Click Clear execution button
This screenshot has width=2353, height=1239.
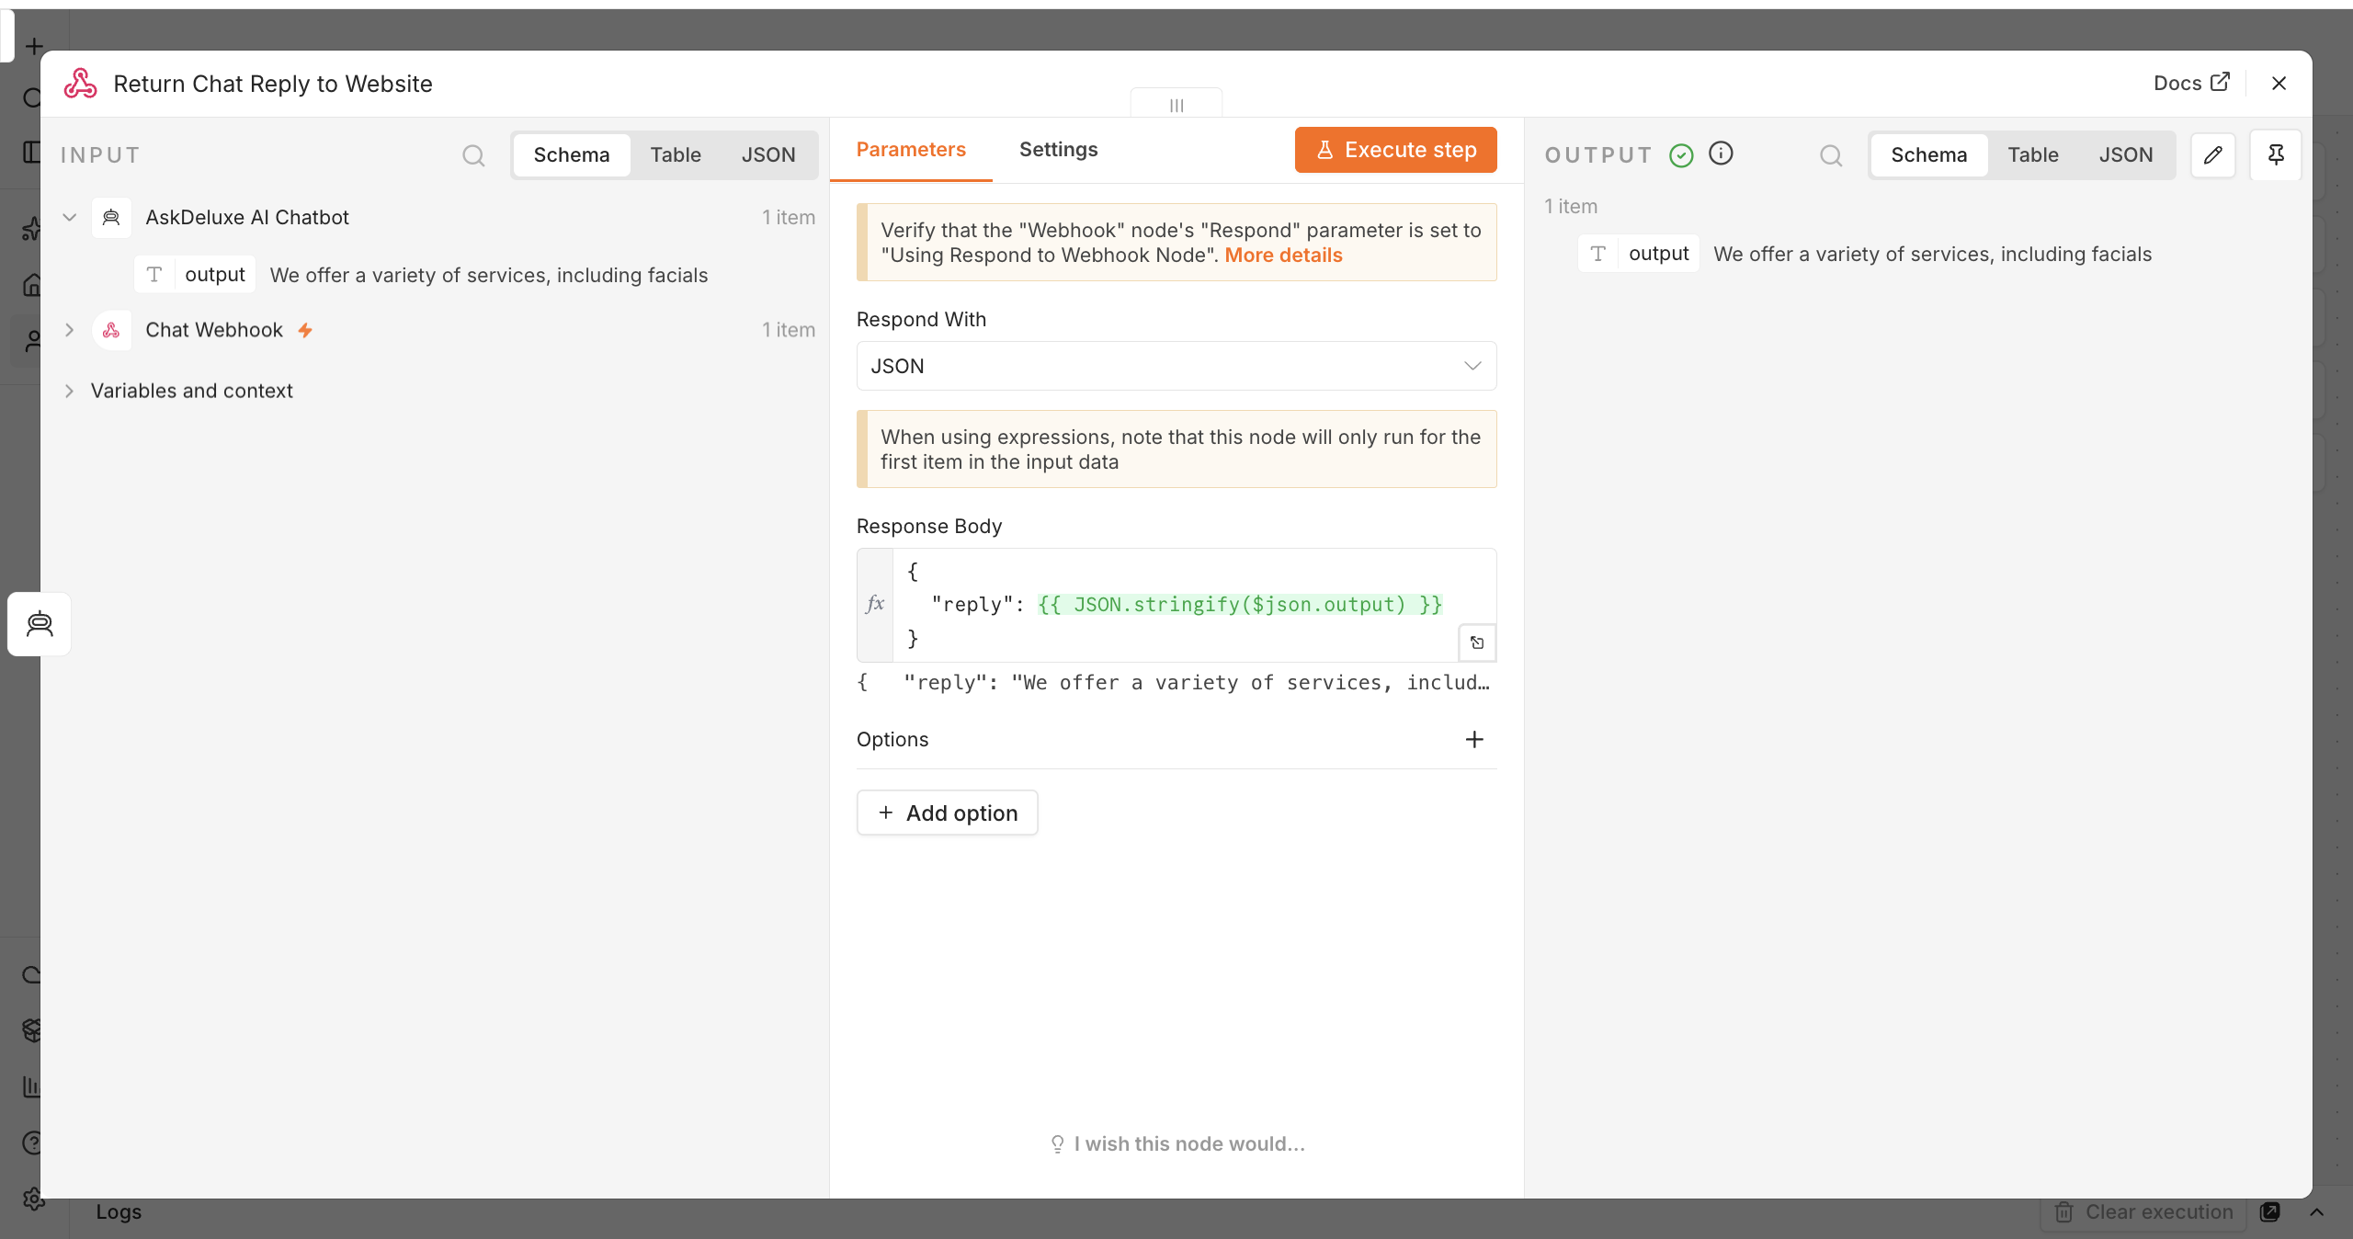2144,1211
